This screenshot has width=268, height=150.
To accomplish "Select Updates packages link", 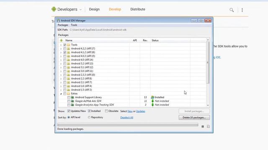I will click(141, 111).
